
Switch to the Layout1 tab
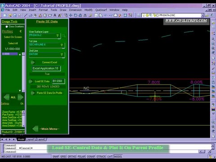[31, 139]
